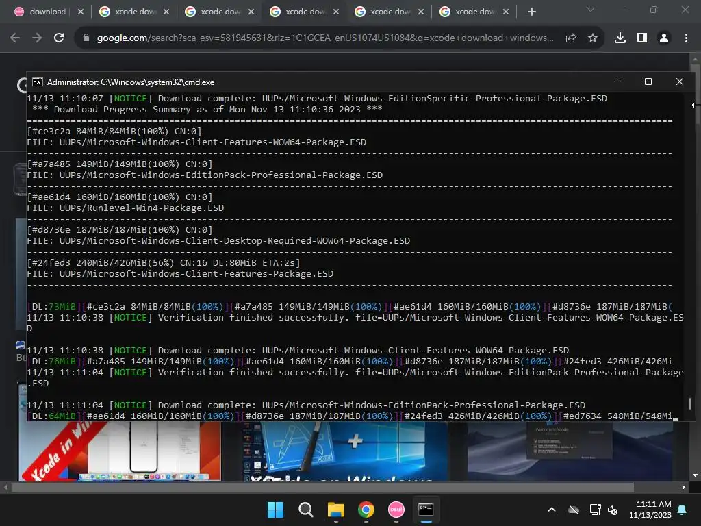Open the Windows Start menu
Screen dimensions: 701x526
[275, 510]
